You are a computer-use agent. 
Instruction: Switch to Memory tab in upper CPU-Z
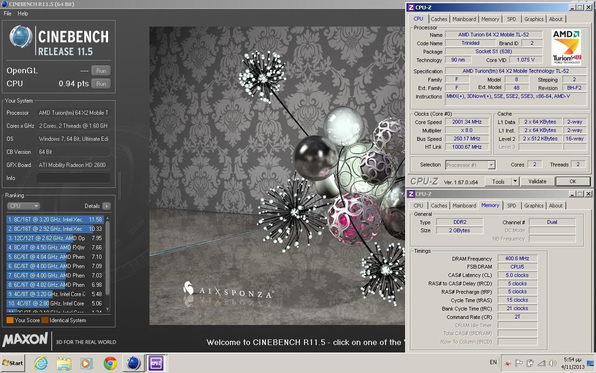point(490,19)
